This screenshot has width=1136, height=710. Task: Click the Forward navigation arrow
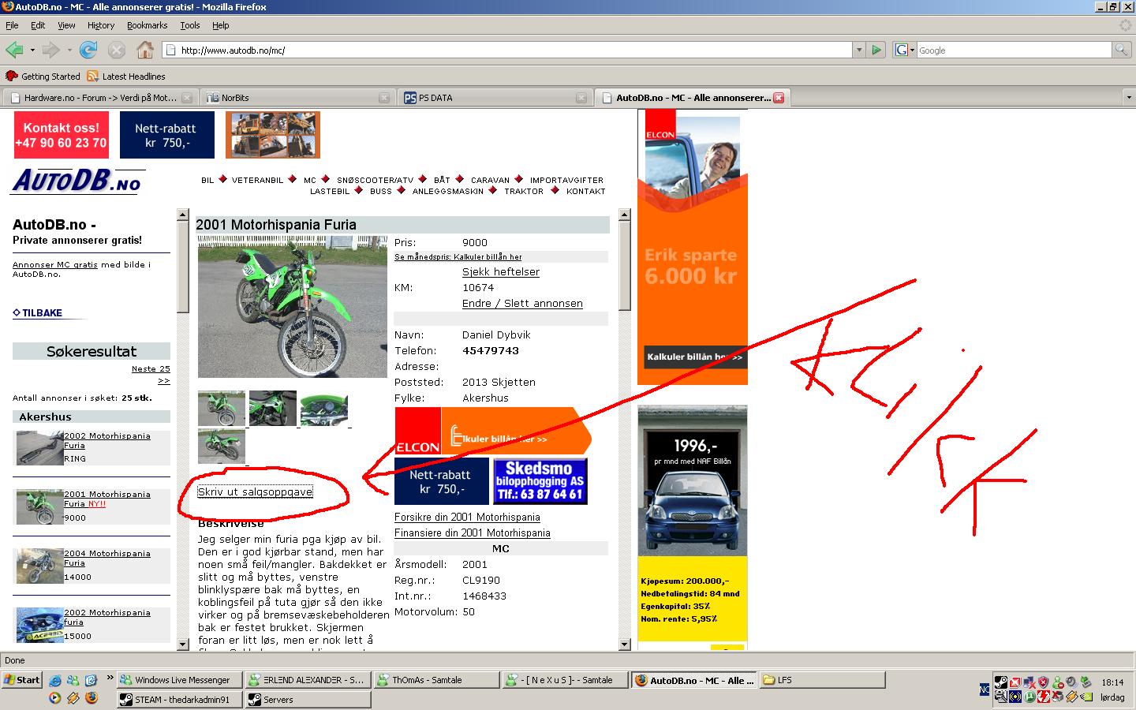coord(50,50)
